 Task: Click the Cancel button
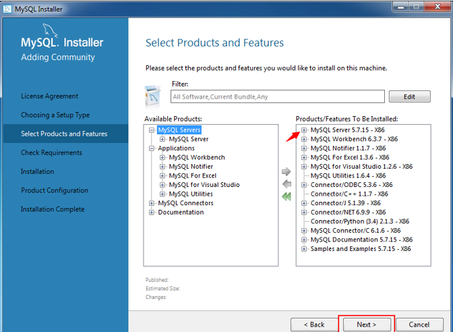(x=419, y=325)
